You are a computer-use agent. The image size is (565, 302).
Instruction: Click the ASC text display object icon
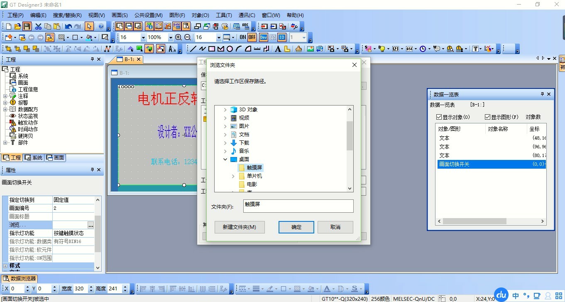point(409,49)
